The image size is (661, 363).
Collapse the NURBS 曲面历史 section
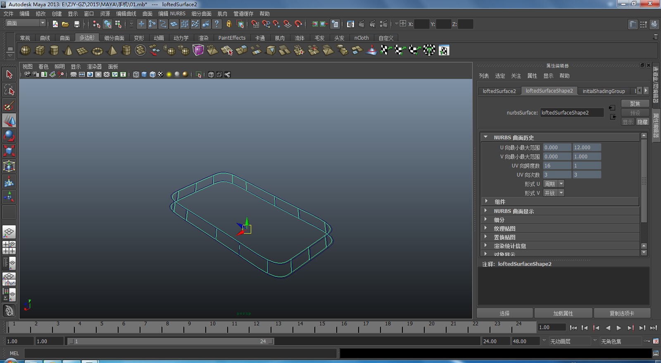click(486, 137)
